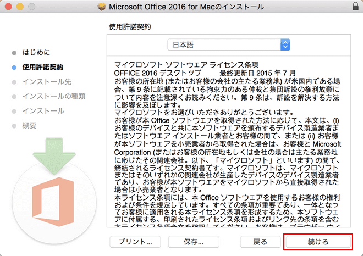Click the padlock icon in title bar
The height and width of the screenshot is (256, 363).
click(356, 6)
